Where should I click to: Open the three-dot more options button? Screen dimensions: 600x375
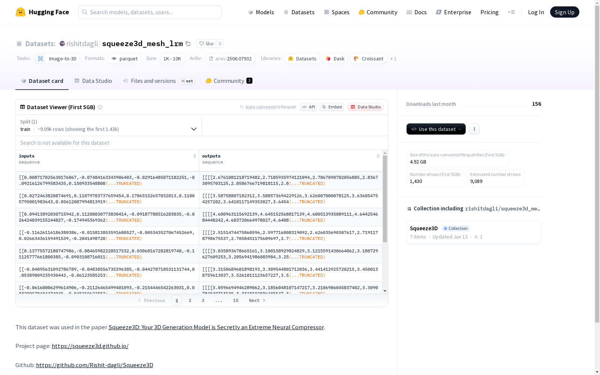click(x=474, y=129)
